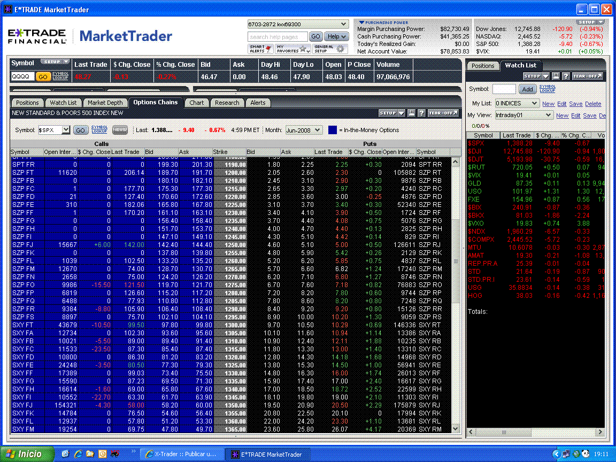The width and height of the screenshot is (616, 462).
Task: Print the Options Chains panel
Action: 411,113
